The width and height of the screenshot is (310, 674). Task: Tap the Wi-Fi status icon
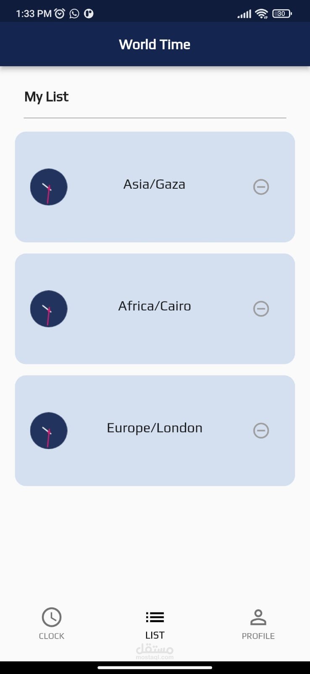pyautogui.click(x=261, y=14)
